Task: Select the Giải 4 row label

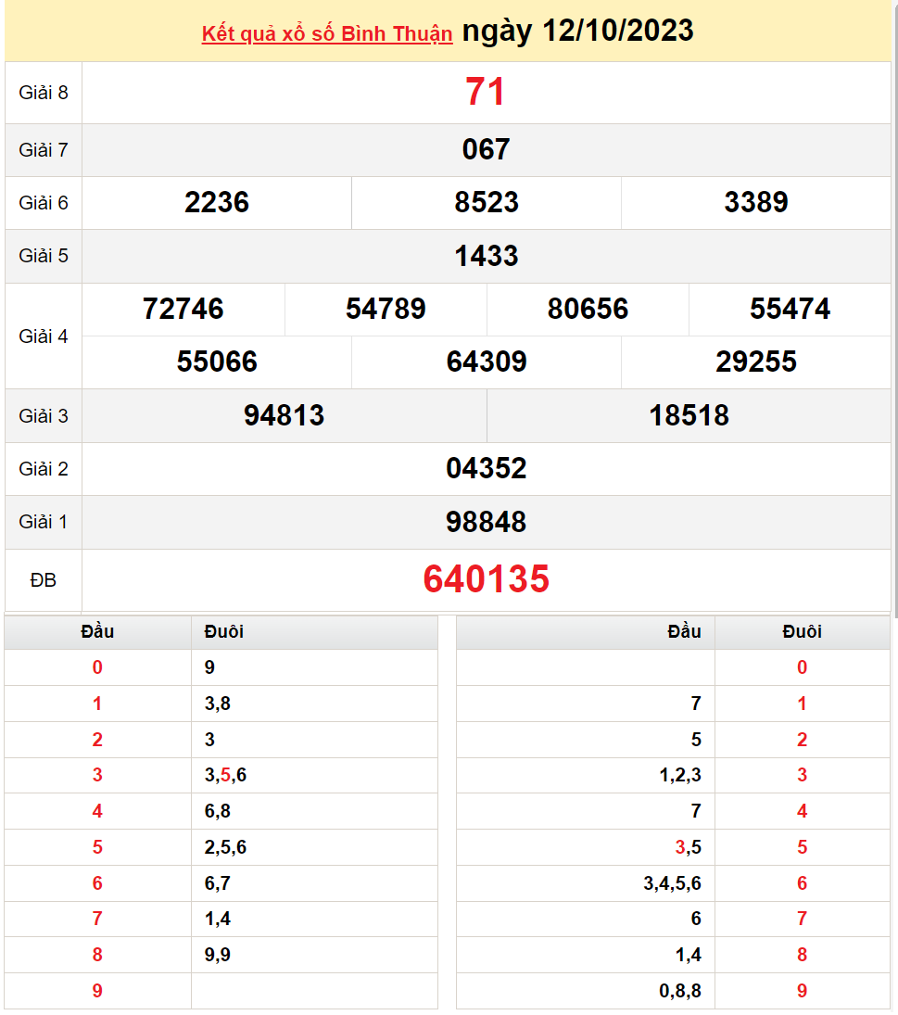Action: [44, 336]
